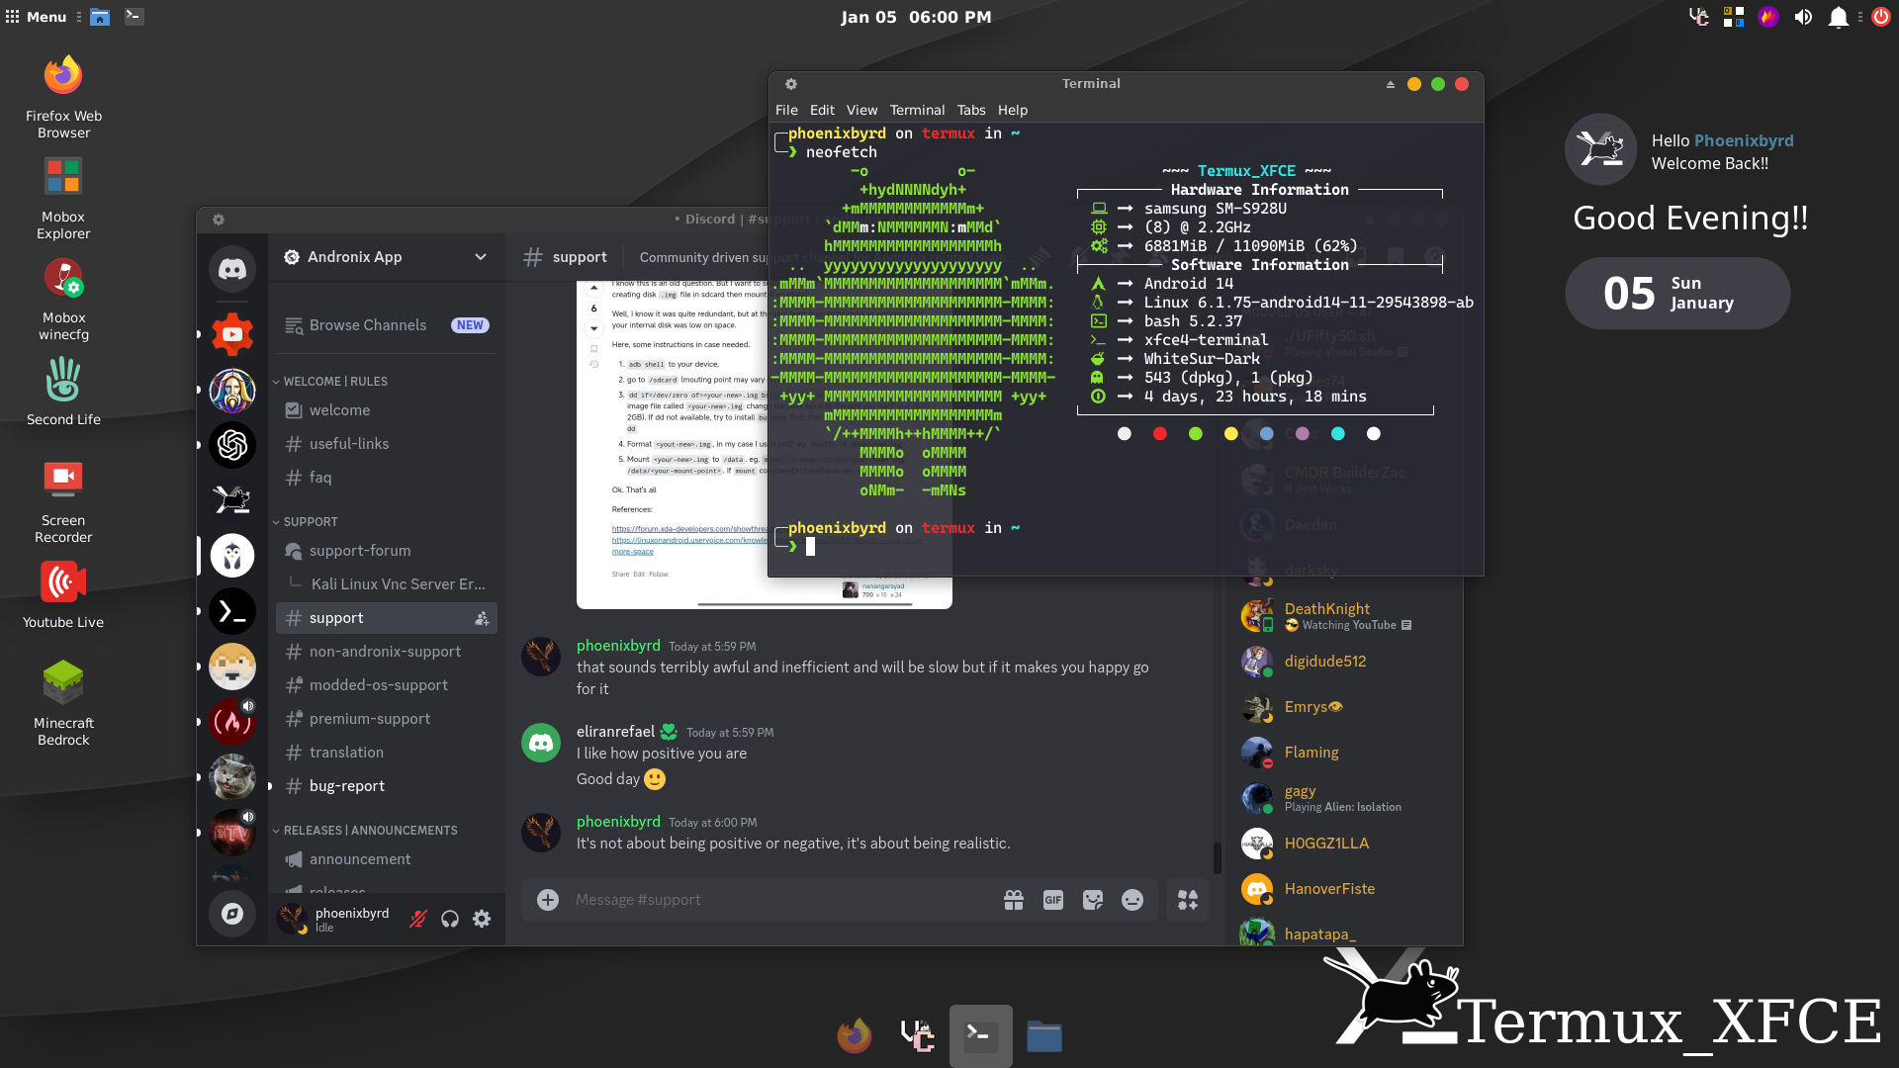
Task: Open the ChatGPT-logo server icon in Discord
Action: click(x=232, y=445)
